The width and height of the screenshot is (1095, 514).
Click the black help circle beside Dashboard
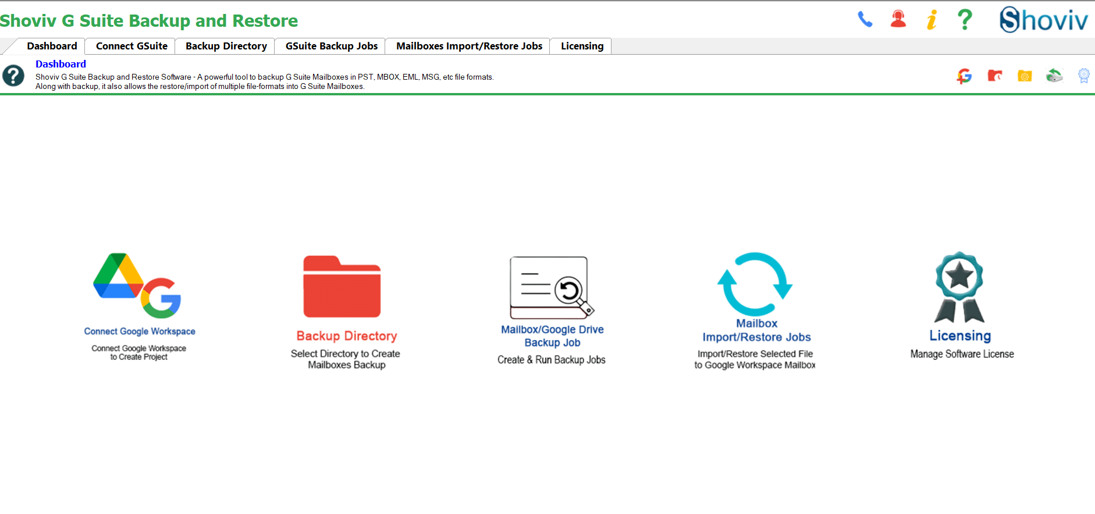click(13, 76)
